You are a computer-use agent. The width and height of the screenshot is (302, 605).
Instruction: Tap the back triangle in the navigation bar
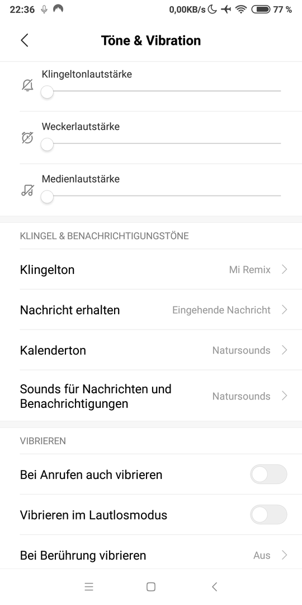pos(215,587)
